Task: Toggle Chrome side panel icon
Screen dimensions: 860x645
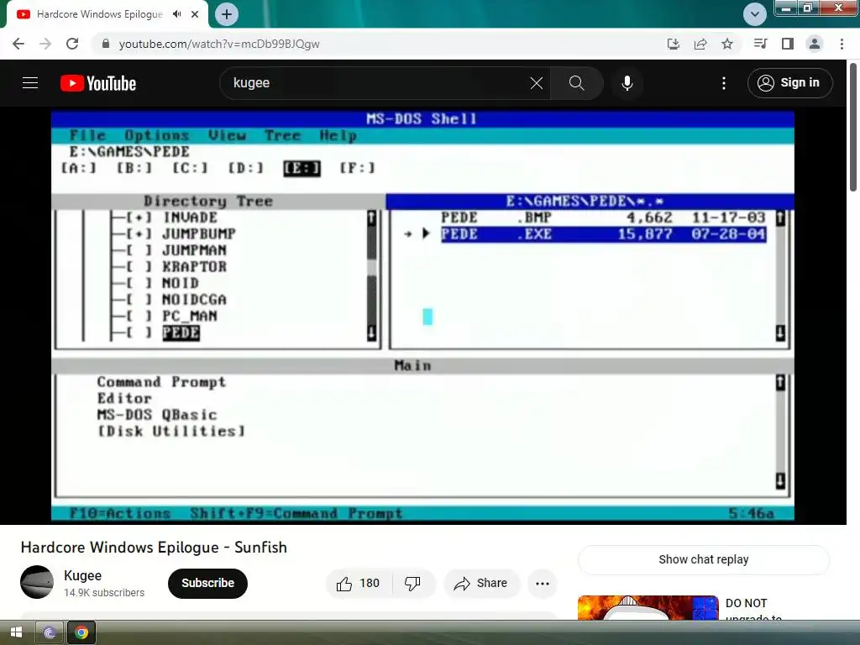Action: (788, 44)
